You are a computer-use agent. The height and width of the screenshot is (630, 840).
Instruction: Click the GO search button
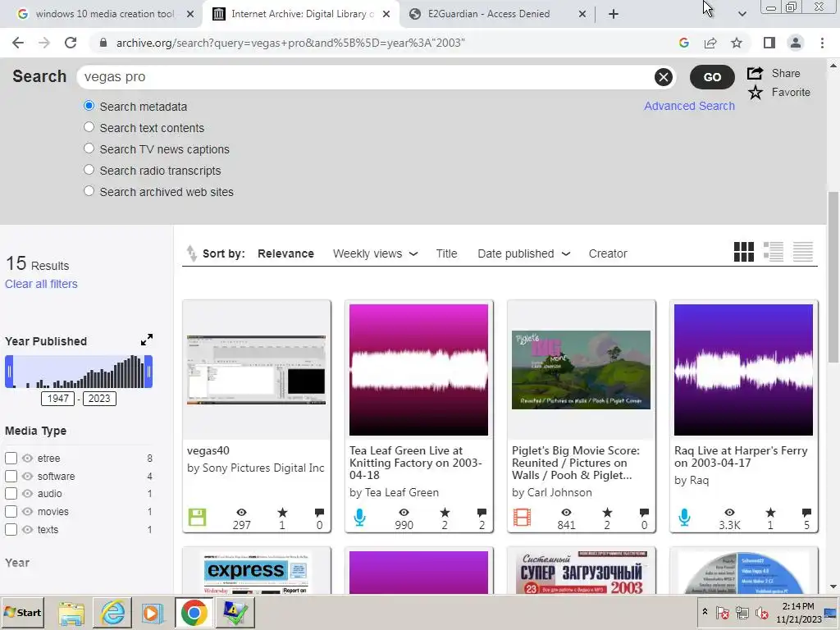(712, 77)
